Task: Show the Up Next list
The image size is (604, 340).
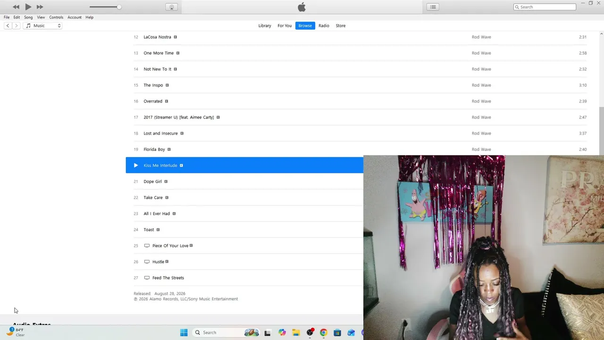Action: coord(433,7)
